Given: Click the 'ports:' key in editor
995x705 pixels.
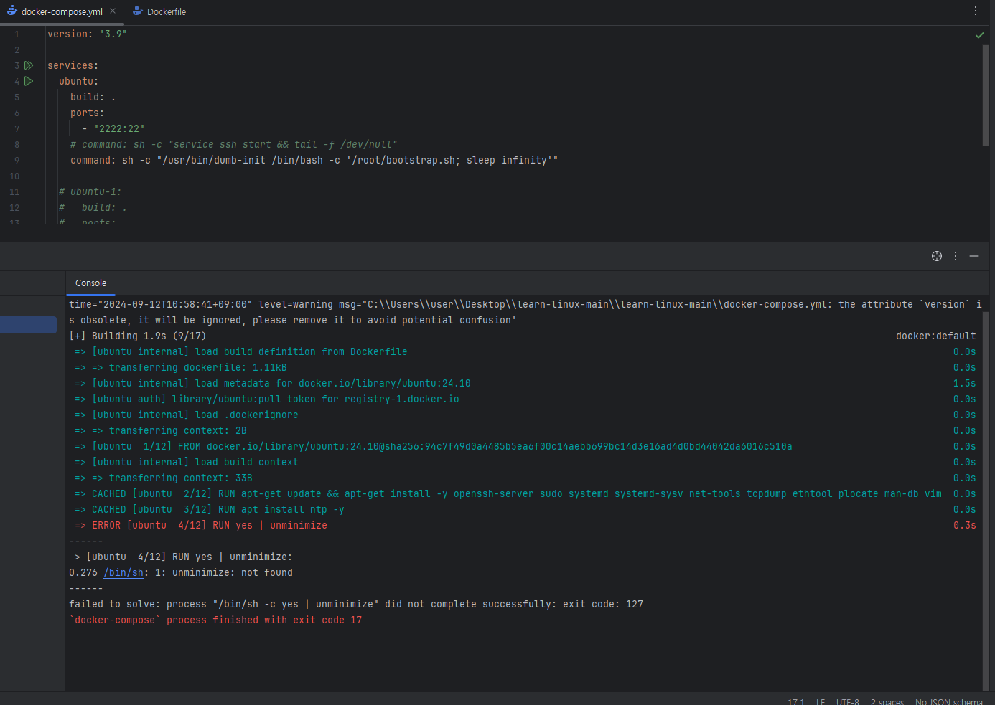Looking at the screenshot, I should point(87,113).
